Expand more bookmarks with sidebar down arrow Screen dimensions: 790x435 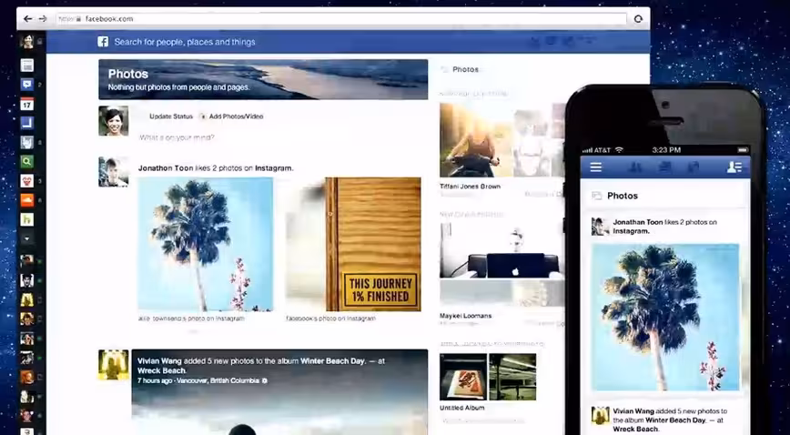click(x=26, y=239)
